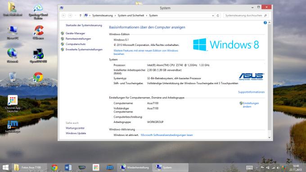Click the forward navigation arrow
The image size is (306, 172).
pos(70,15)
